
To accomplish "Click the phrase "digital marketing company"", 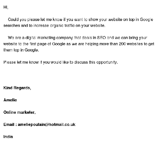I will tap(49, 38).
